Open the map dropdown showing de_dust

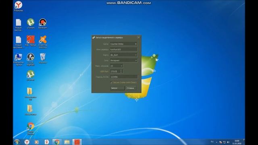click(x=124, y=55)
